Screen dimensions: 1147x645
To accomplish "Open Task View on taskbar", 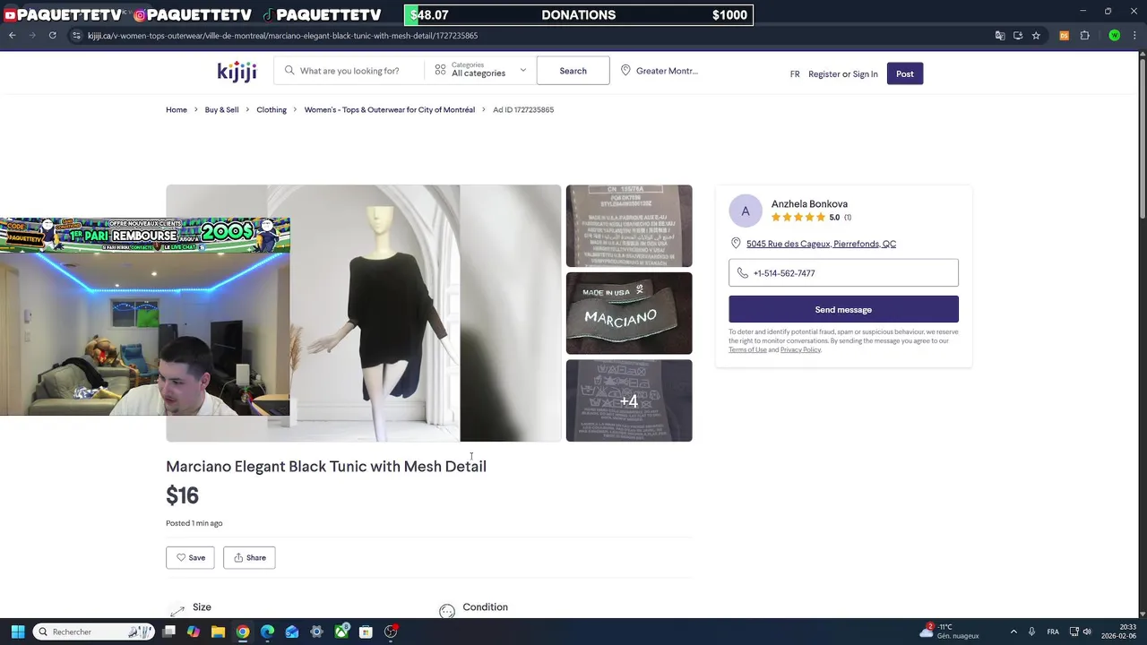I will click(x=168, y=632).
